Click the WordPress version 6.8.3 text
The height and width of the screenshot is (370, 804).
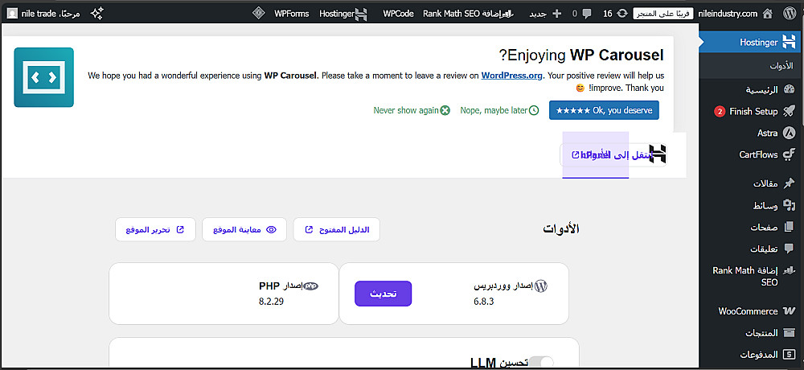pos(483,302)
